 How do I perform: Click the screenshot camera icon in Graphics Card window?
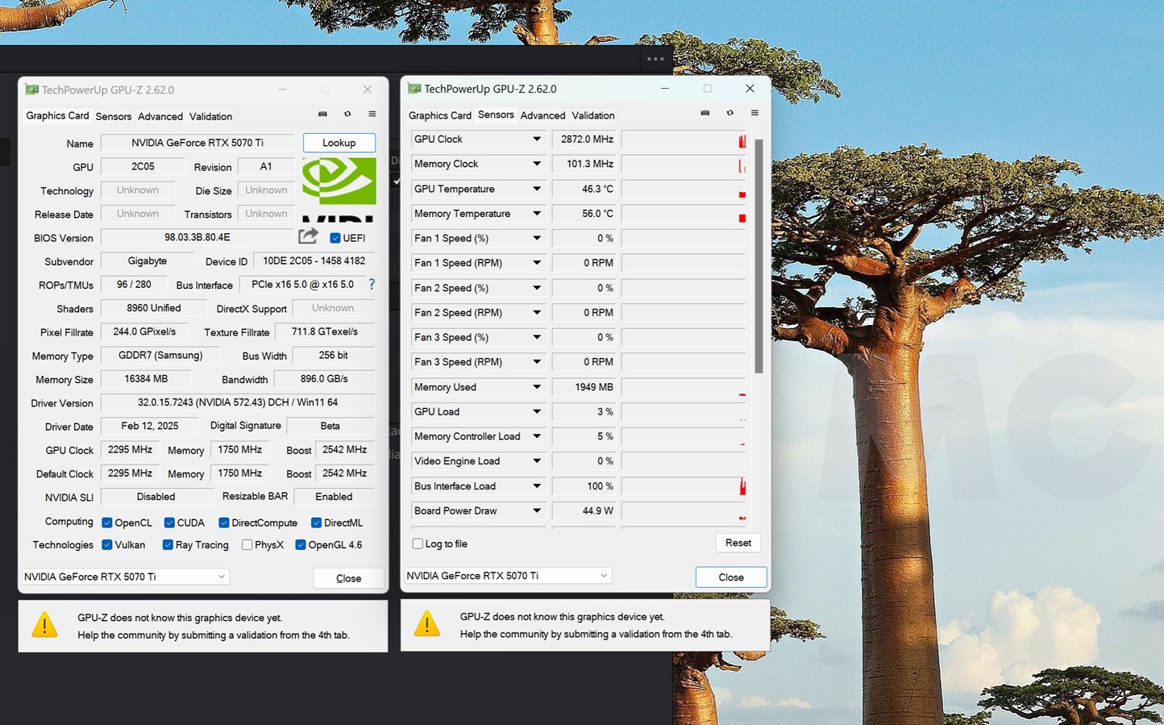[x=322, y=114]
